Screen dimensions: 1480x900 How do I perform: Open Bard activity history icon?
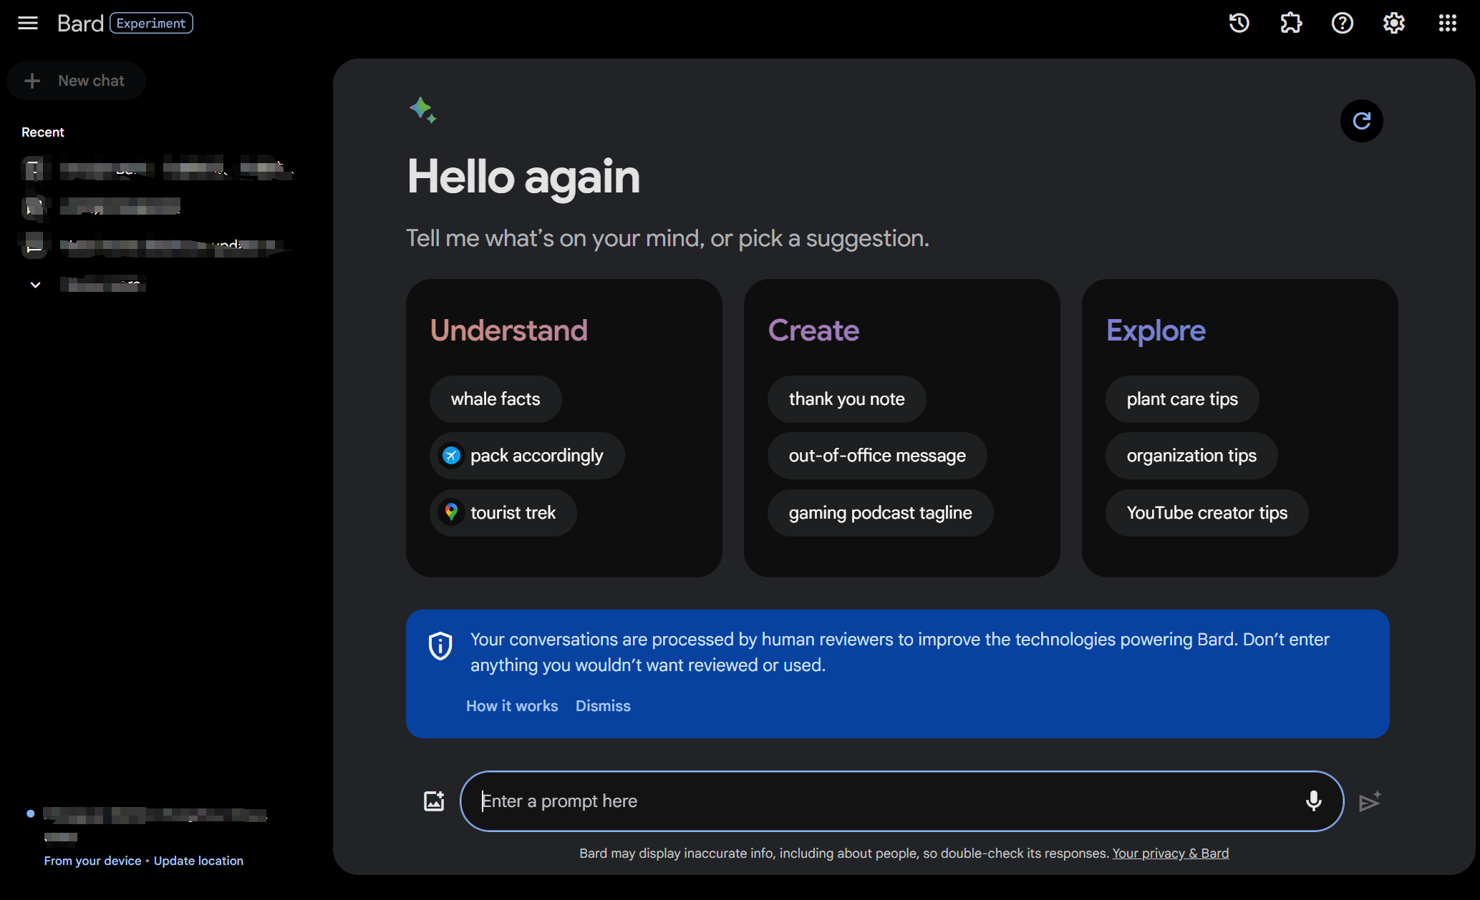[x=1239, y=23]
